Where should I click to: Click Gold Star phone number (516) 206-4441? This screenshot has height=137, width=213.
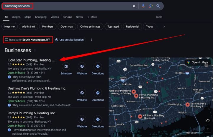pos(36,73)
